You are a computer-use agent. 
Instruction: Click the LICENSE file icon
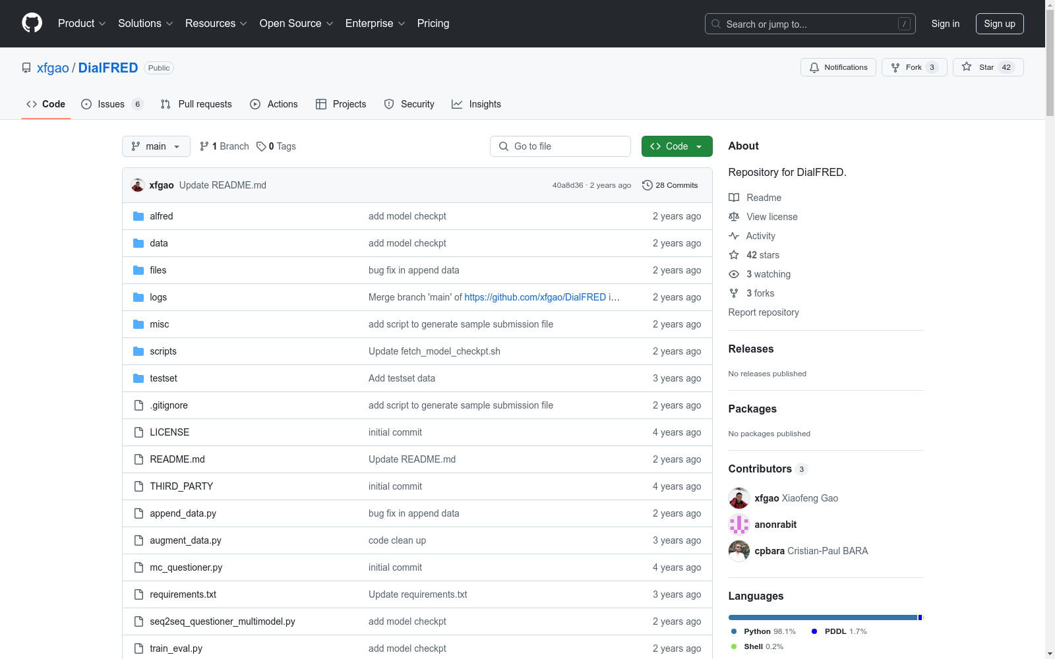tap(138, 432)
